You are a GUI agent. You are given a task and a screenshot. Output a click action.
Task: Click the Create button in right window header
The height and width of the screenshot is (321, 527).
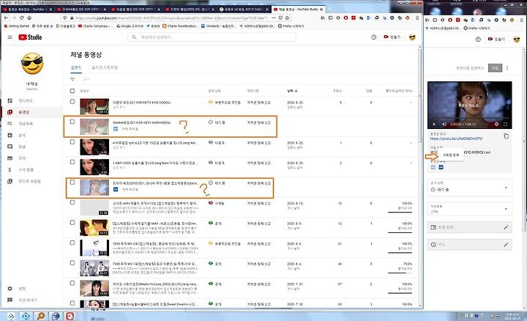pos(496,40)
